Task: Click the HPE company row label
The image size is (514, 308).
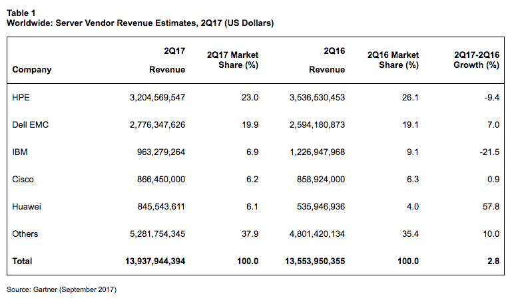Action: (21, 97)
